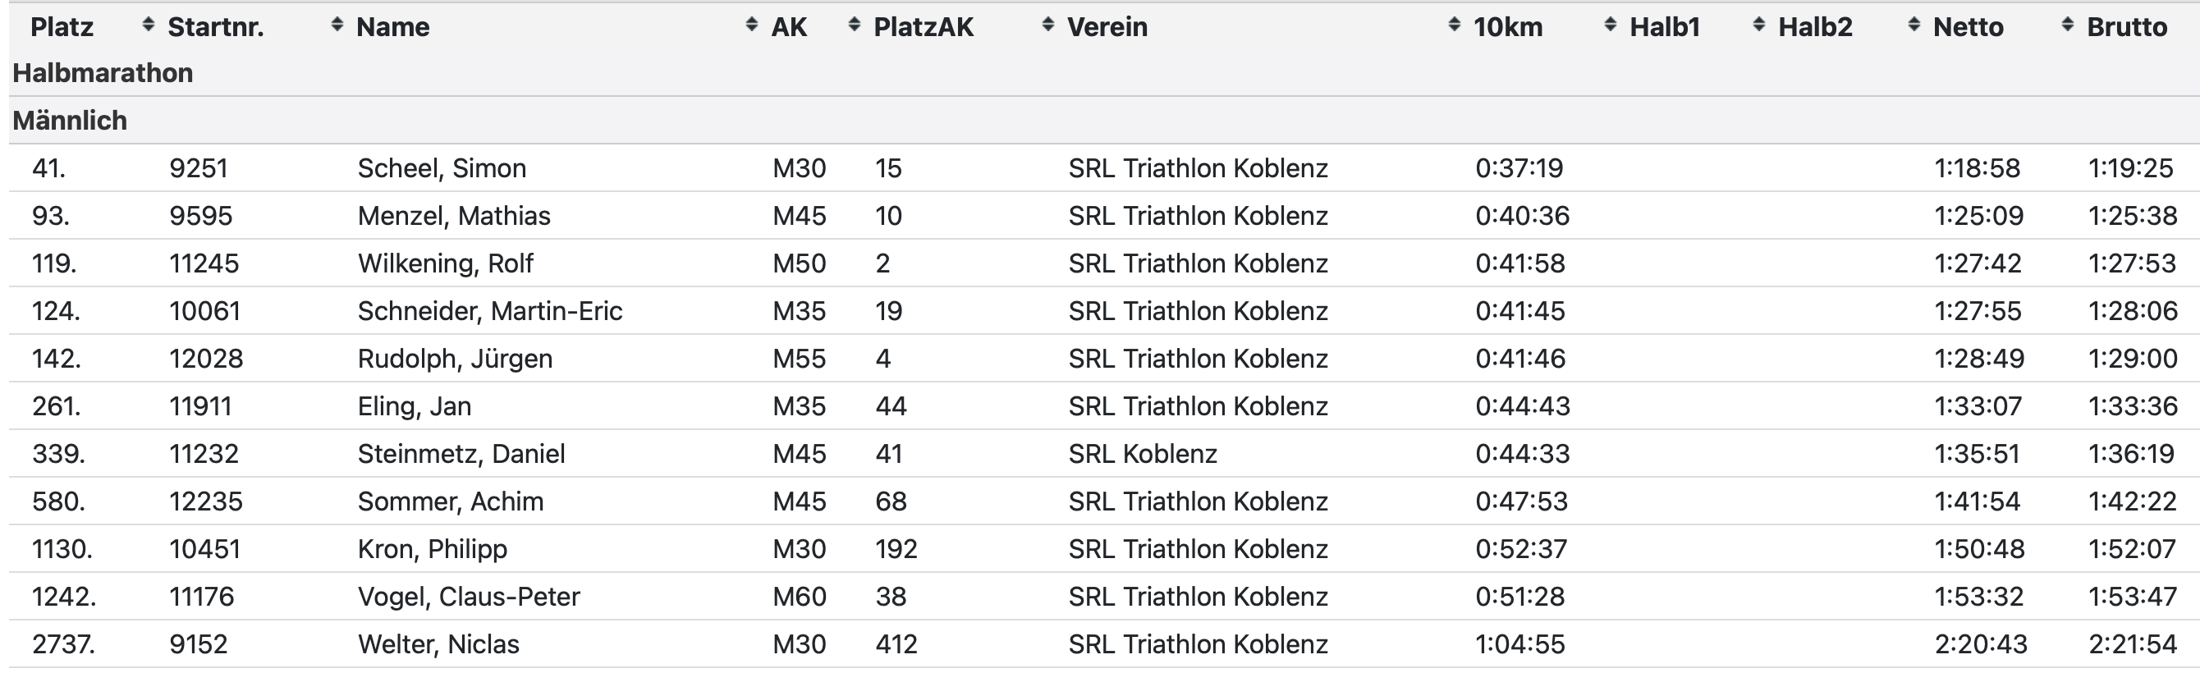Click sort arrows next to AK header
Image resolution: width=2200 pixels, height=673 pixels.
click(854, 25)
